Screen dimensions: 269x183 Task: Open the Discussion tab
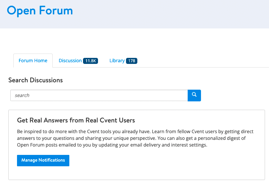click(78, 61)
